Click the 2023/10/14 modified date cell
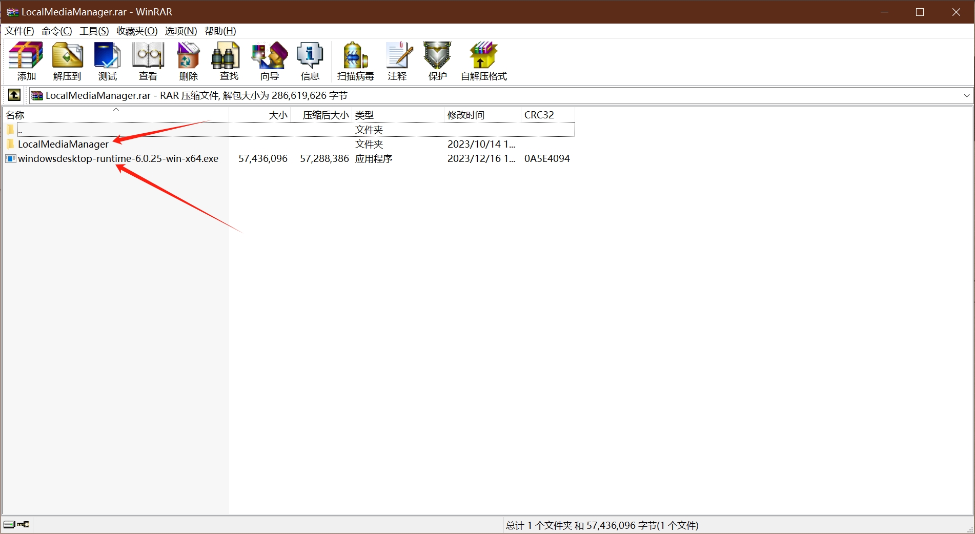 coord(481,144)
